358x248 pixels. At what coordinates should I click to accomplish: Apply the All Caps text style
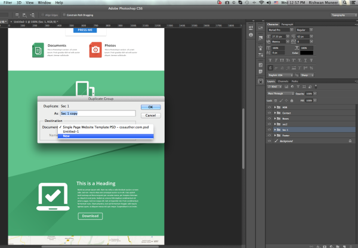point(282,60)
